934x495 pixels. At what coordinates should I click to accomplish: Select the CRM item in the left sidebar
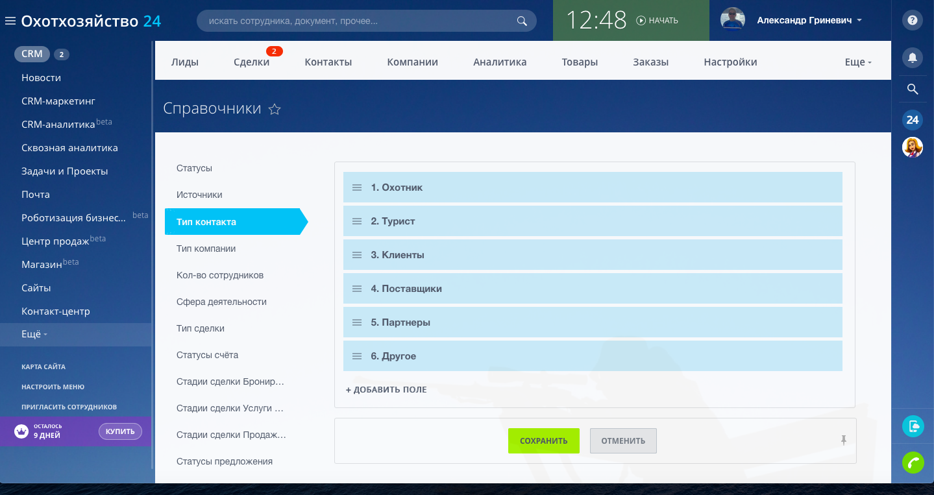[32, 54]
